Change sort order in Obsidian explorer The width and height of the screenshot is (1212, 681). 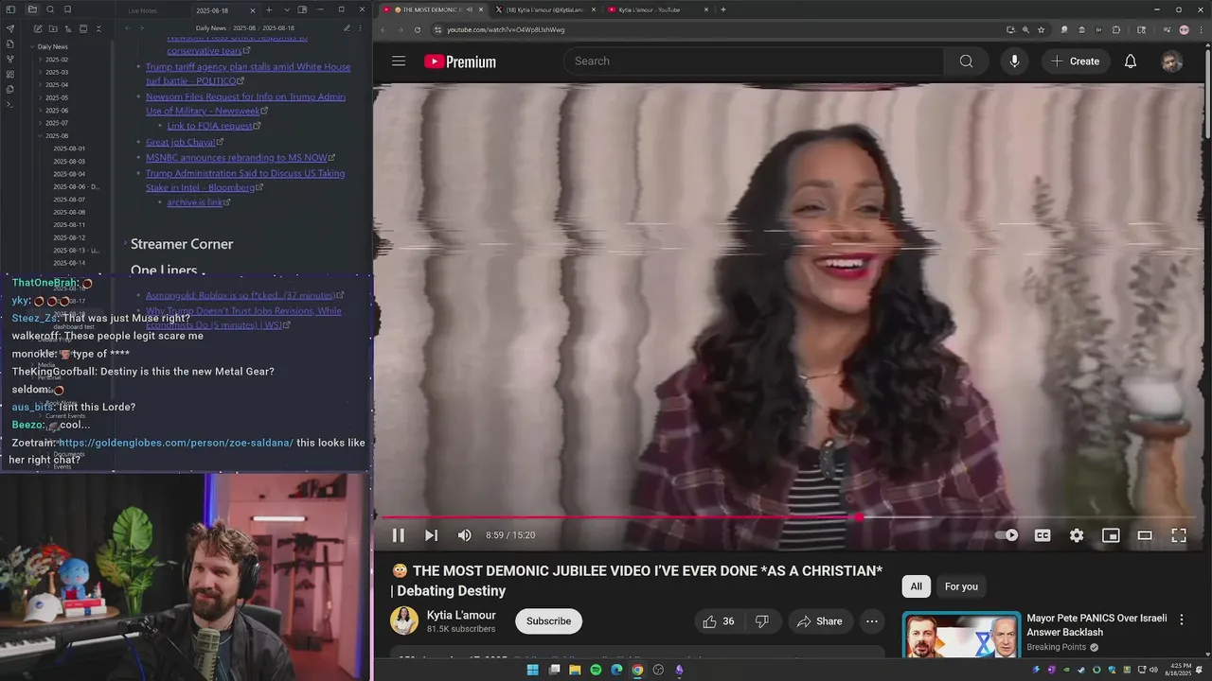coord(67,29)
